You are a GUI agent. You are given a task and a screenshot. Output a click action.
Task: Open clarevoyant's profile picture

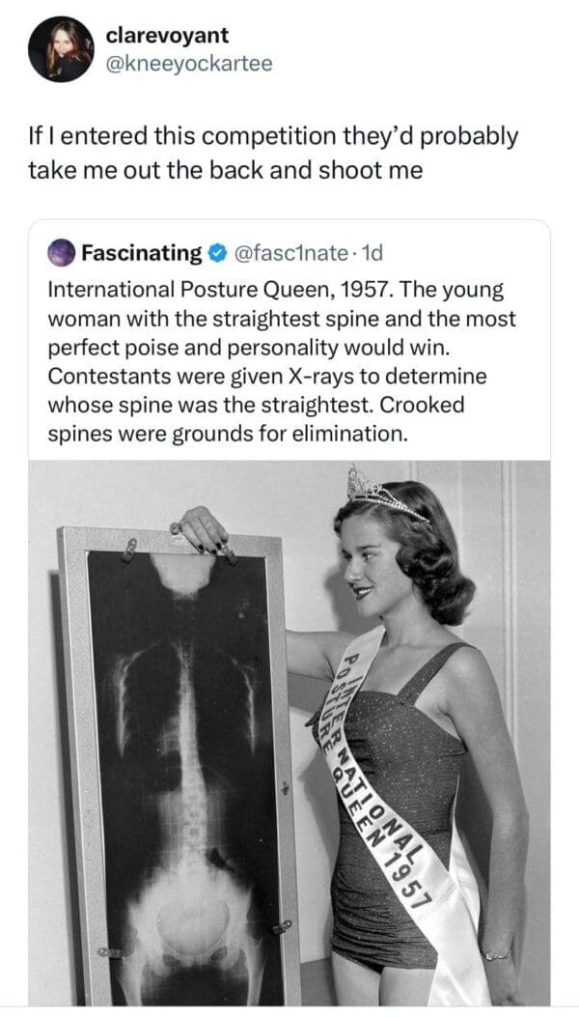59,49
